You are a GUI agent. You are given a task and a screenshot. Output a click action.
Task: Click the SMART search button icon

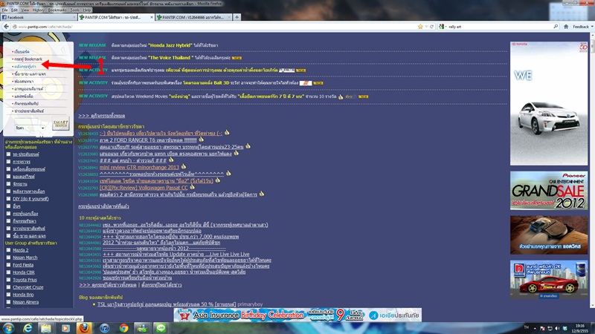[61, 123]
